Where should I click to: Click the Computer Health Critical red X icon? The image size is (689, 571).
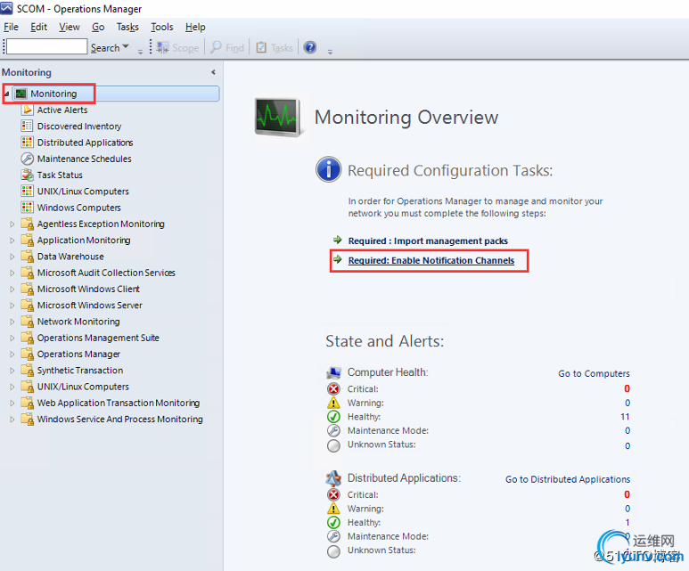[333, 388]
